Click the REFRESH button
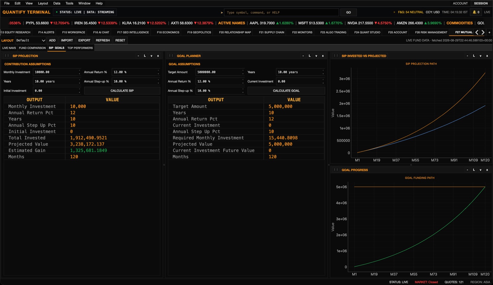The width and height of the screenshot is (493, 285). click(x=103, y=40)
